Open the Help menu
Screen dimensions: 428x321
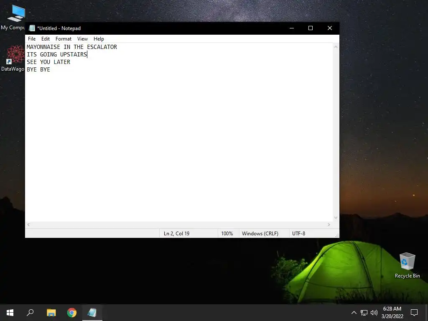(99, 39)
